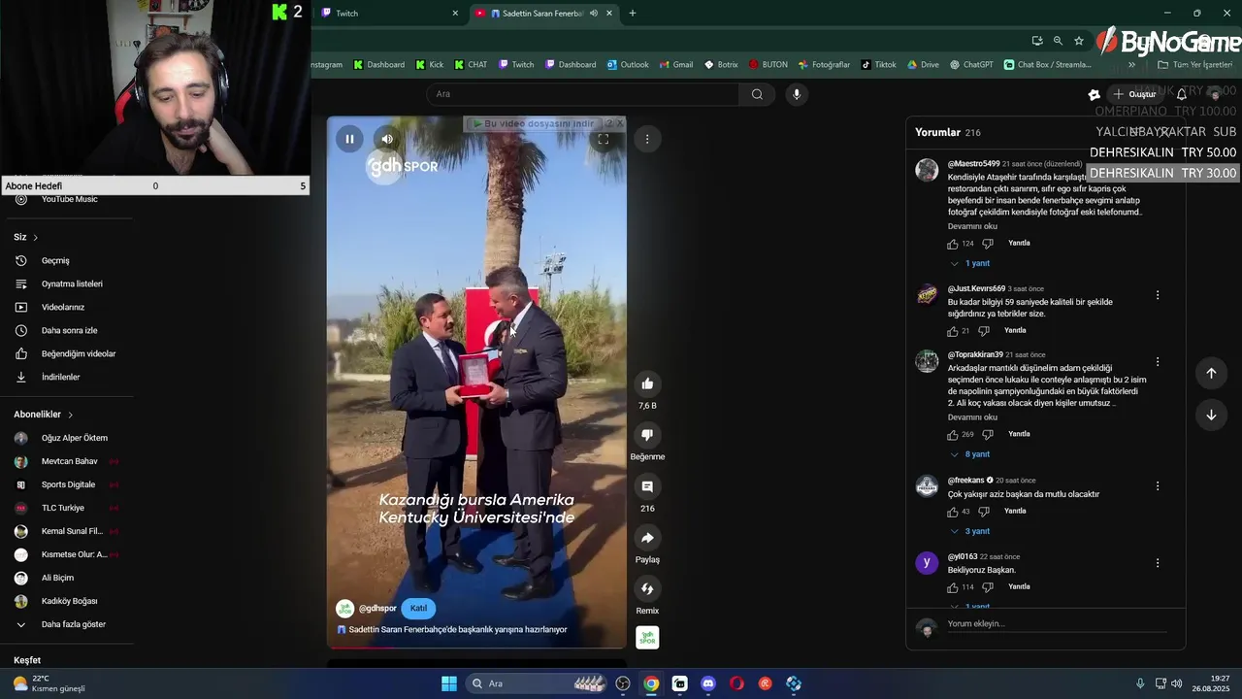Open the Tiktok bookmark

(x=878, y=65)
